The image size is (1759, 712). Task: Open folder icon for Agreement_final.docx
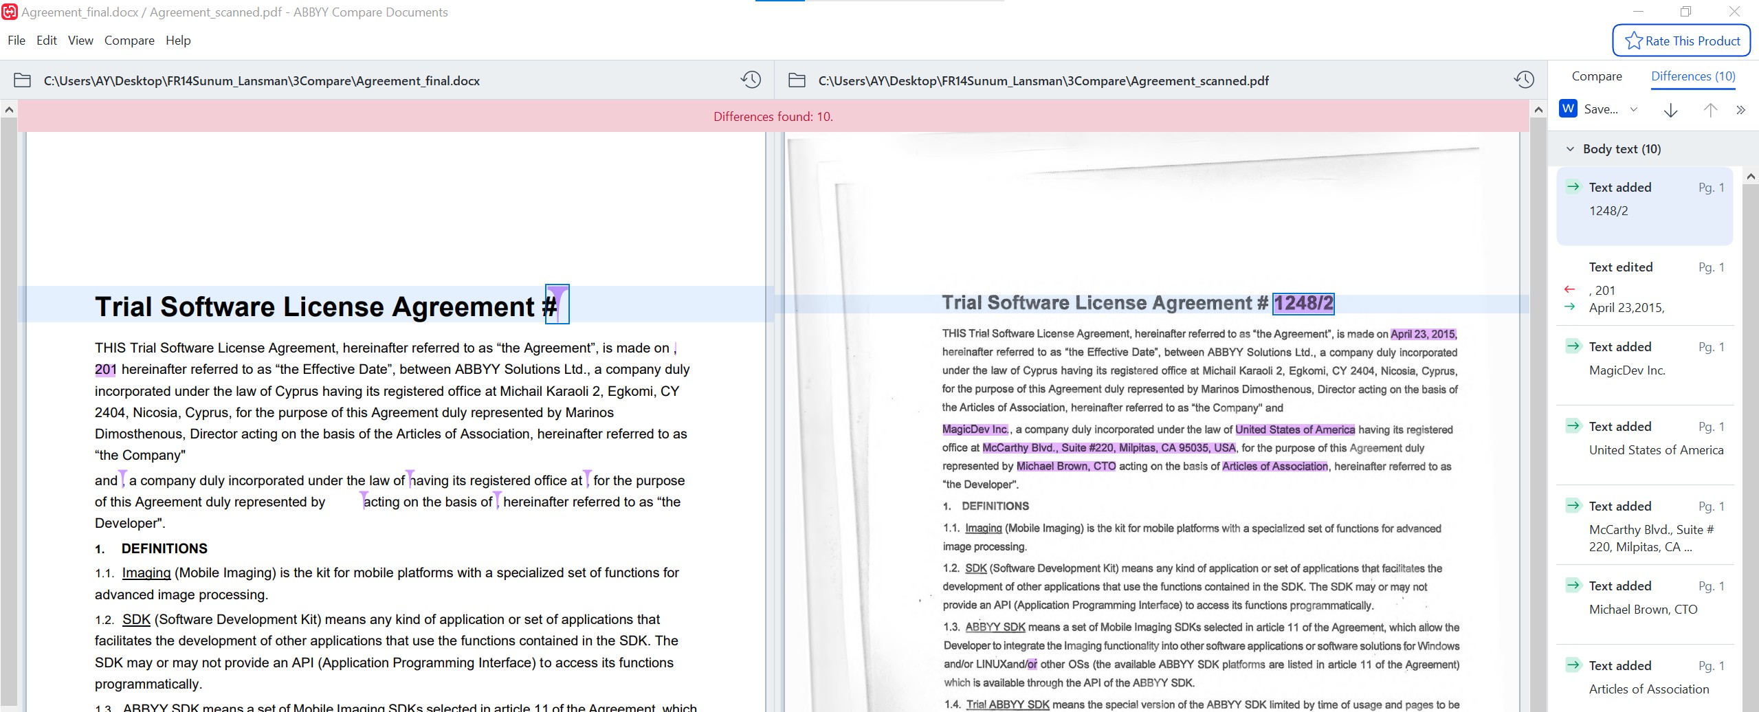coord(22,80)
